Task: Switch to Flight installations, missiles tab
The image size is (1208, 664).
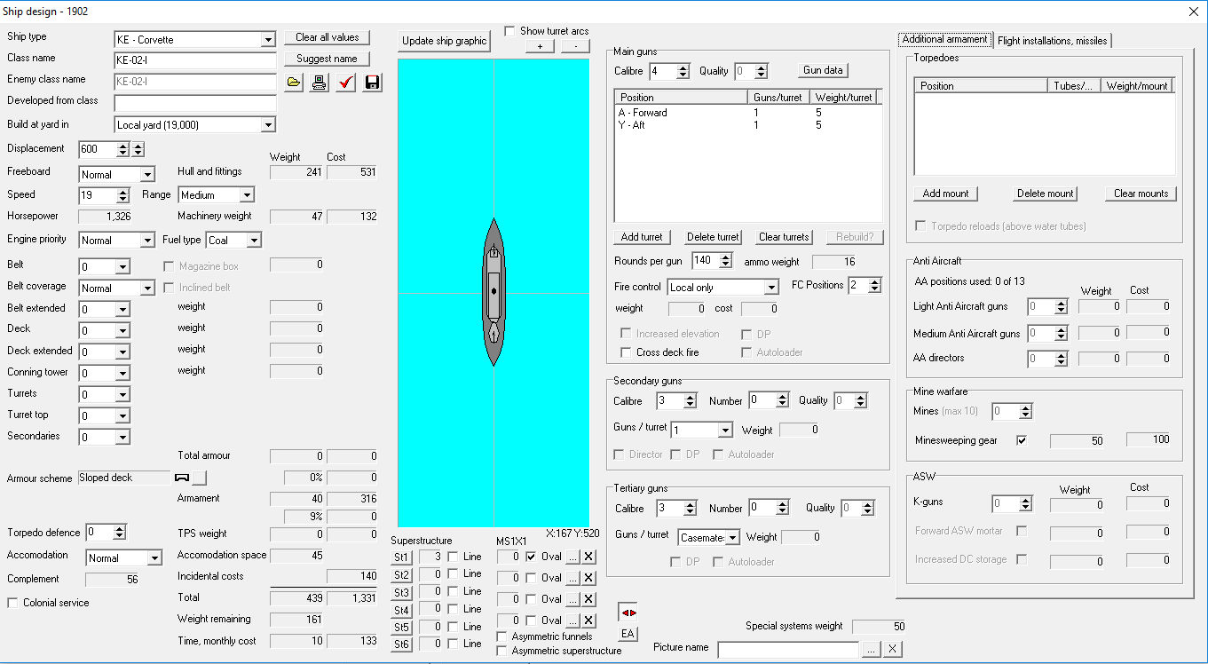Action: (1052, 40)
